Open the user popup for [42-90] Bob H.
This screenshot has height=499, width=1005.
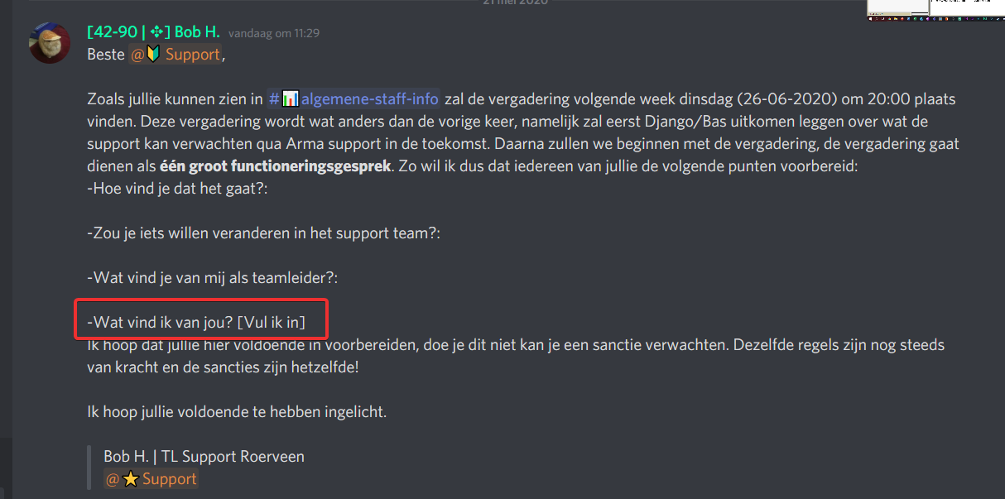click(153, 33)
